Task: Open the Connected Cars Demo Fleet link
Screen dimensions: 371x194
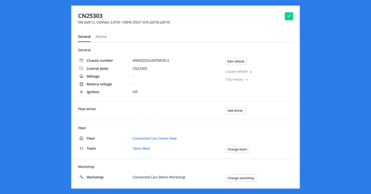Action: click(155, 139)
